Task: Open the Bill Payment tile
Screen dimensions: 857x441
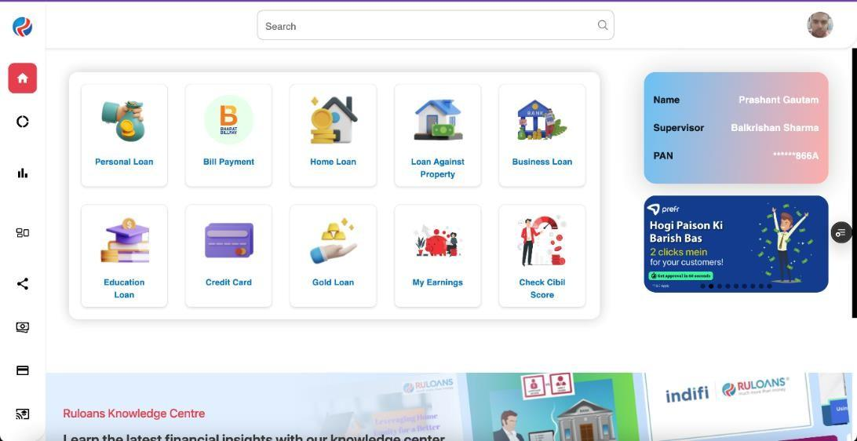Action: click(x=228, y=136)
